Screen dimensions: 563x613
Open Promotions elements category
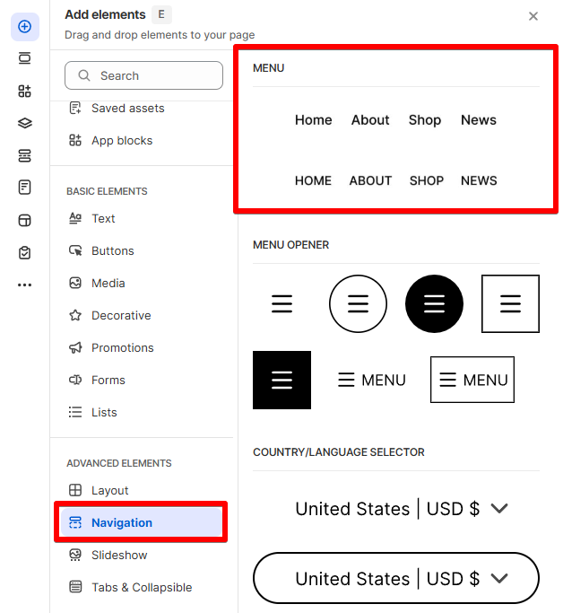(x=111, y=347)
